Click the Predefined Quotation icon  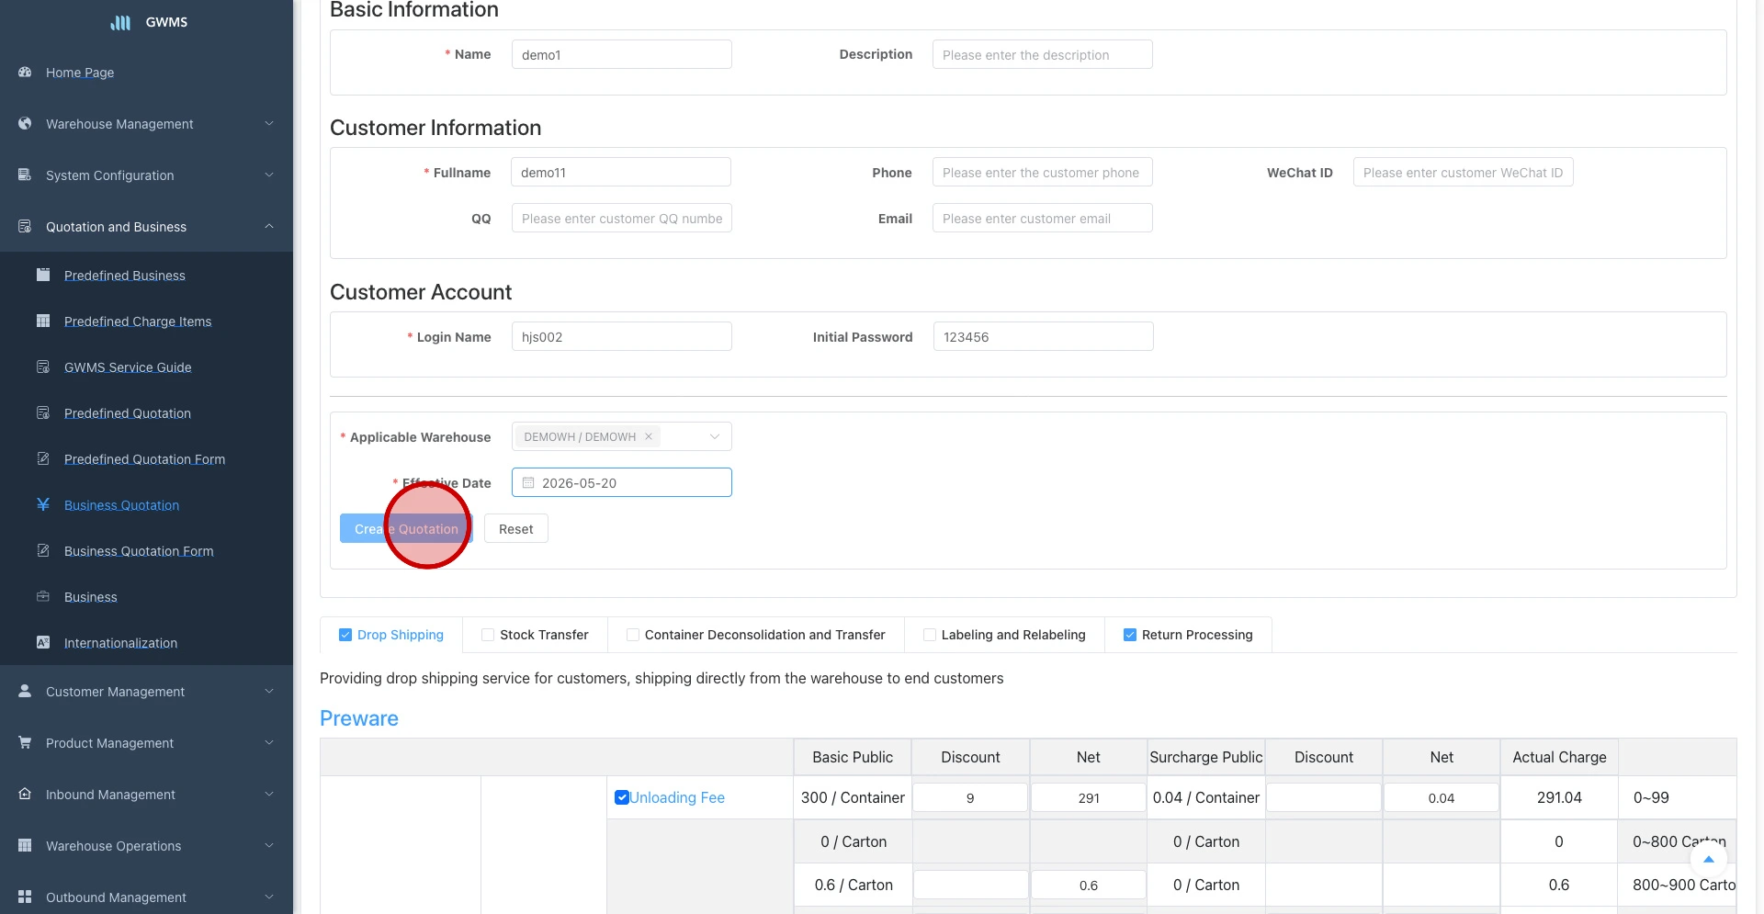(x=43, y=412)
